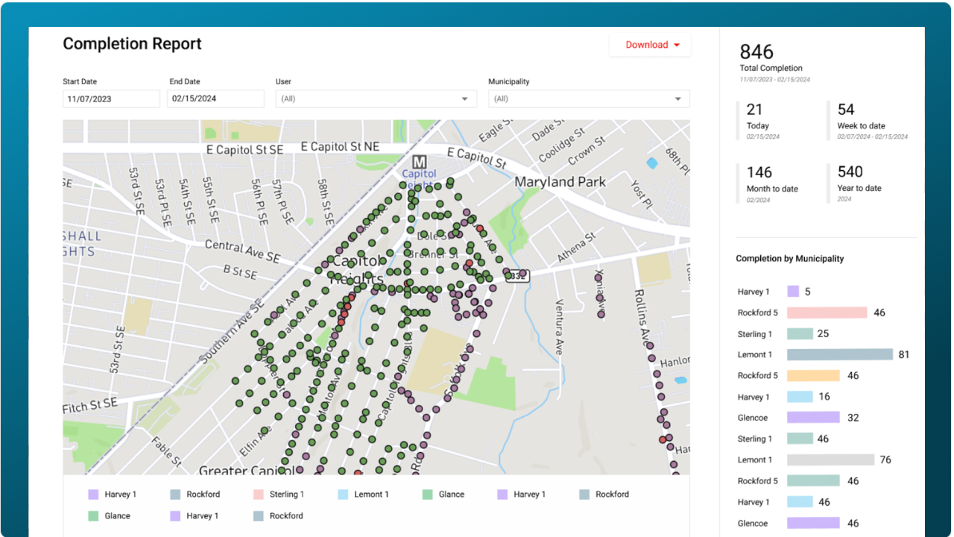The height and width of the screenshot is (537, 954).
Task: Click the 846 Total Completion figure
Action: [756, 52]
